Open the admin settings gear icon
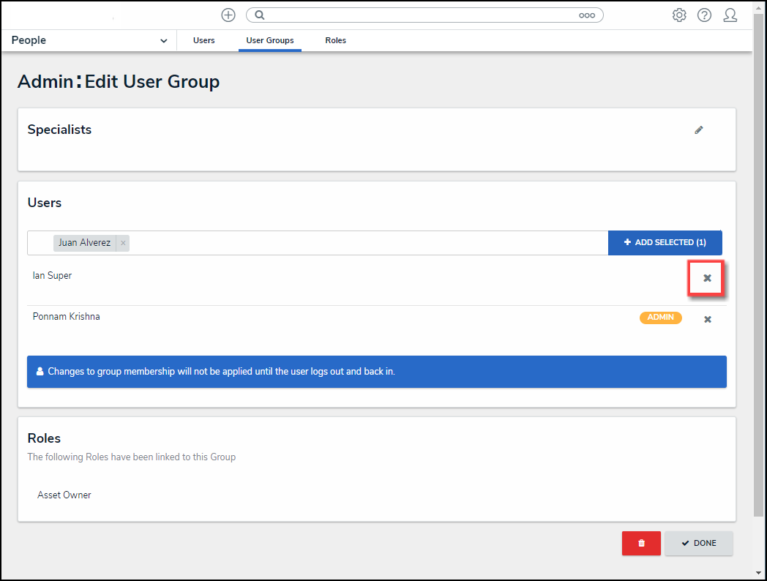The width and height of the screenshot is (767, 581). [x=679, y=15]
